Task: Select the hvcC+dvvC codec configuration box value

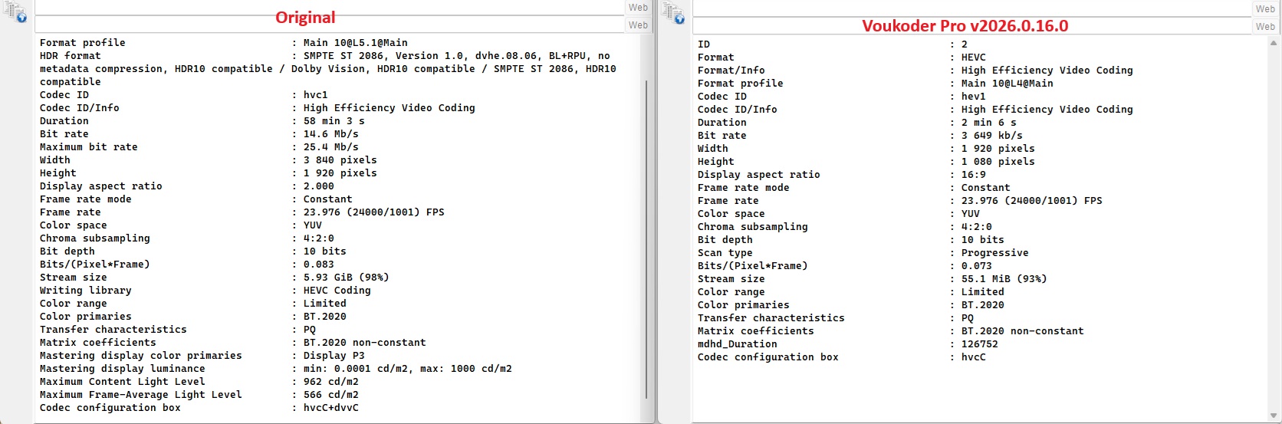Action: tap(330, 408)
